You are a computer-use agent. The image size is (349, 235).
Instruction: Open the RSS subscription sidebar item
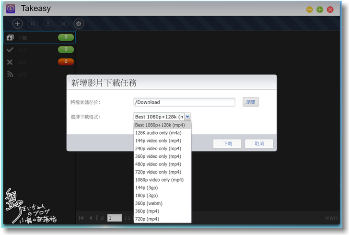point(40,74)
